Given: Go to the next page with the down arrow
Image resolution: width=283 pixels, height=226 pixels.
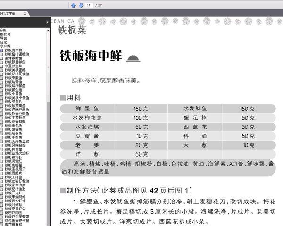Looking at the screenshot, I should pos(81,5).
